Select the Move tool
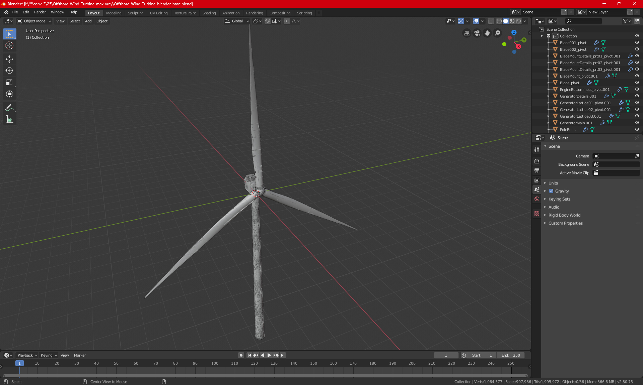 click(x=9, y=59)
